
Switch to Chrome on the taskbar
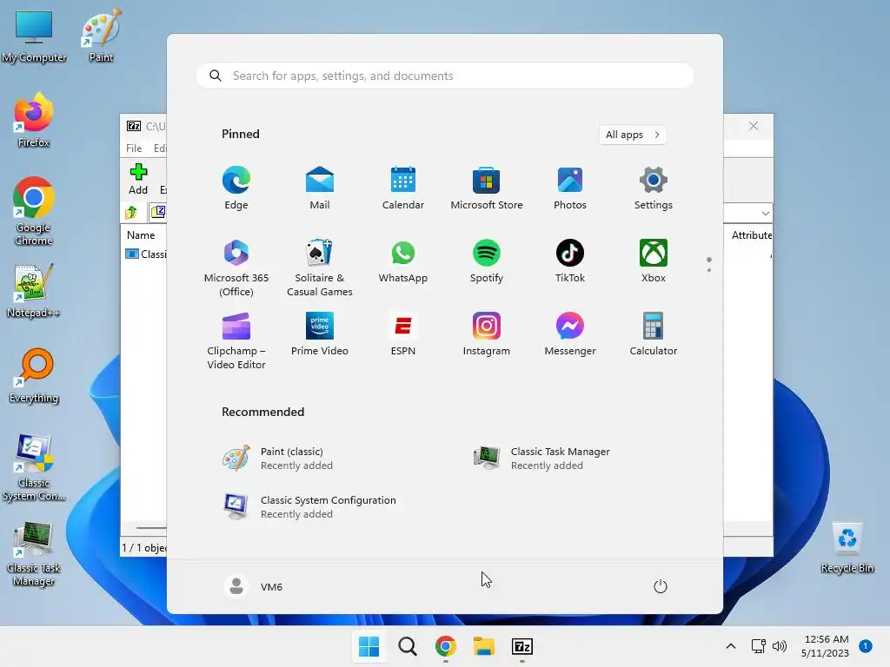coord(446,646)
